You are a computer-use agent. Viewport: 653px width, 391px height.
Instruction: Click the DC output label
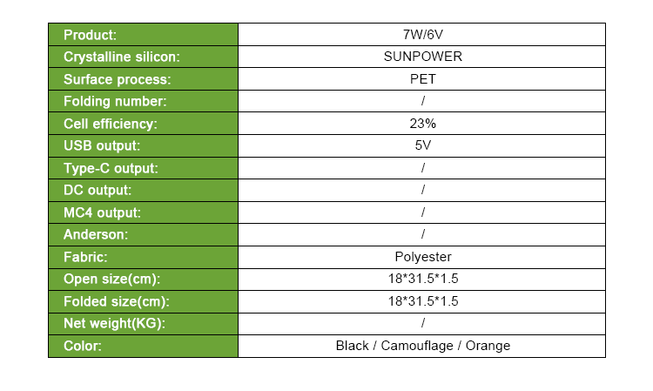pyautogui.click(x=98, y=191)
